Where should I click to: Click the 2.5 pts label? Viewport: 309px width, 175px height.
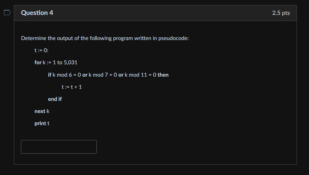[x=281, y=13]
